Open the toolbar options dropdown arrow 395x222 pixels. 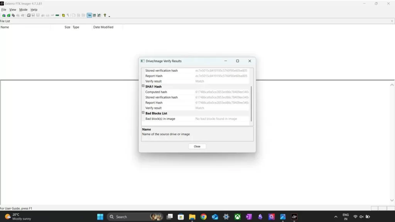(109, 16)
